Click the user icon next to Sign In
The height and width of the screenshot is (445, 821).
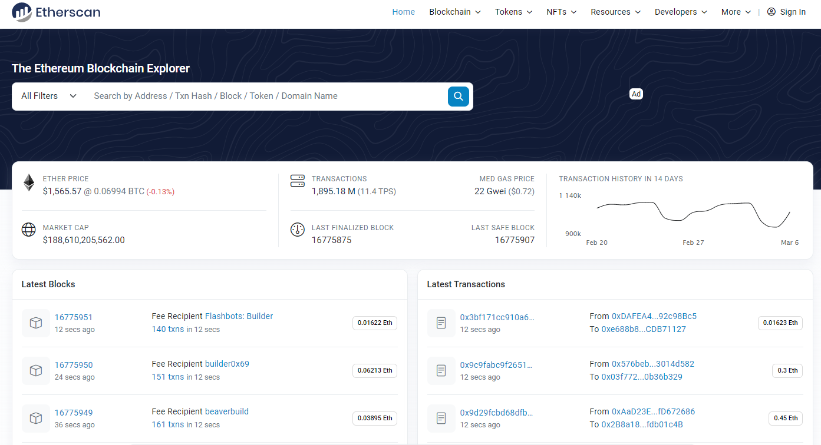[x=771, y=12]
